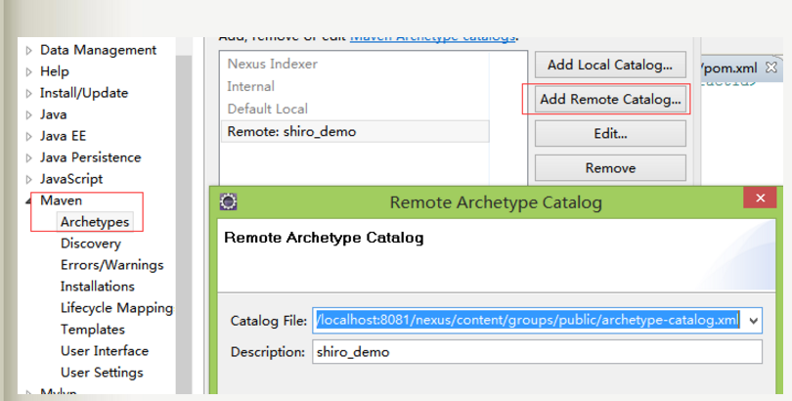Open Maven Templates page

(x=93, y=330)
